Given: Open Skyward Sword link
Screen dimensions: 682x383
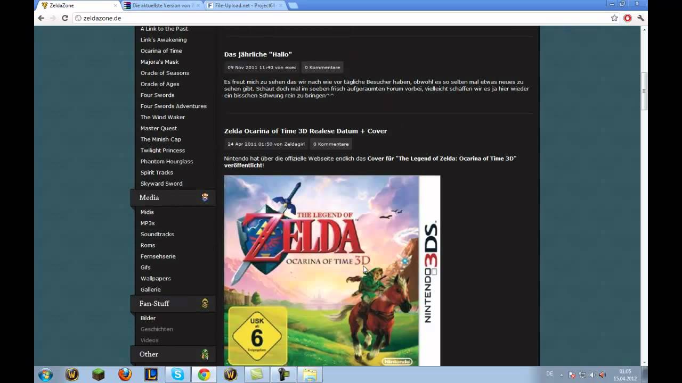Looking at the screenshot, I should click(161, 184).
